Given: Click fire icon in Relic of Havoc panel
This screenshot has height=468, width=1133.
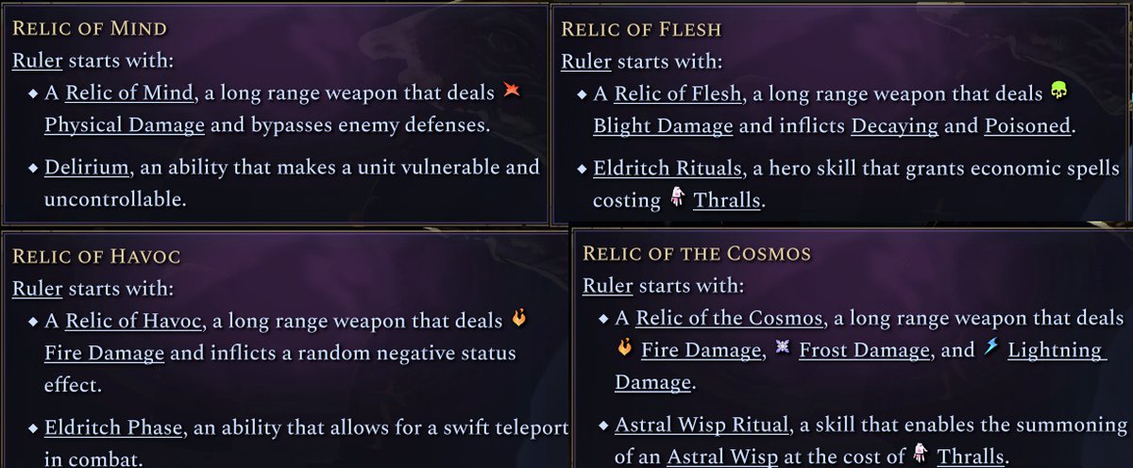Looking at the screenshot, I should (518, 319).
